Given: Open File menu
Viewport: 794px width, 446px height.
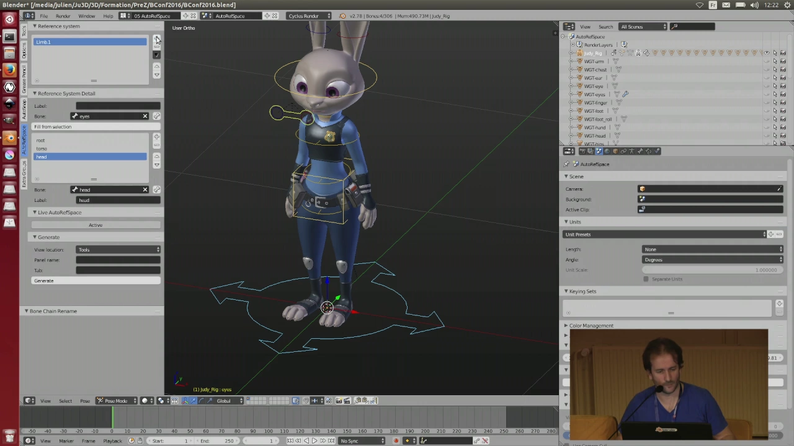Looking at the screenshot, I should point(44,15).
